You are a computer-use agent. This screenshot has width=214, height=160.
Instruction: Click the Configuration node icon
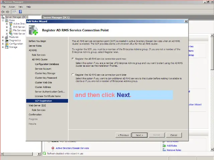pos(7,44)
